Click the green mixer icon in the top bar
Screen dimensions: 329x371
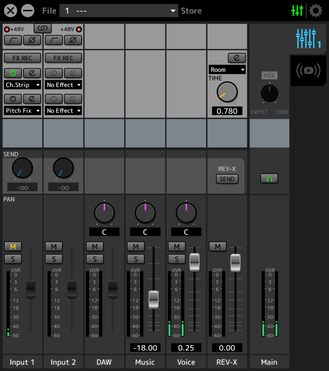(x=297, y=11)
